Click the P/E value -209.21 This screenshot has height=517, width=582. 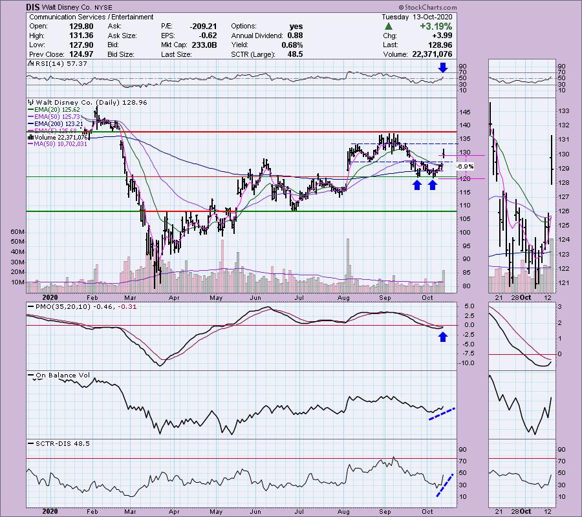[202, 26]
